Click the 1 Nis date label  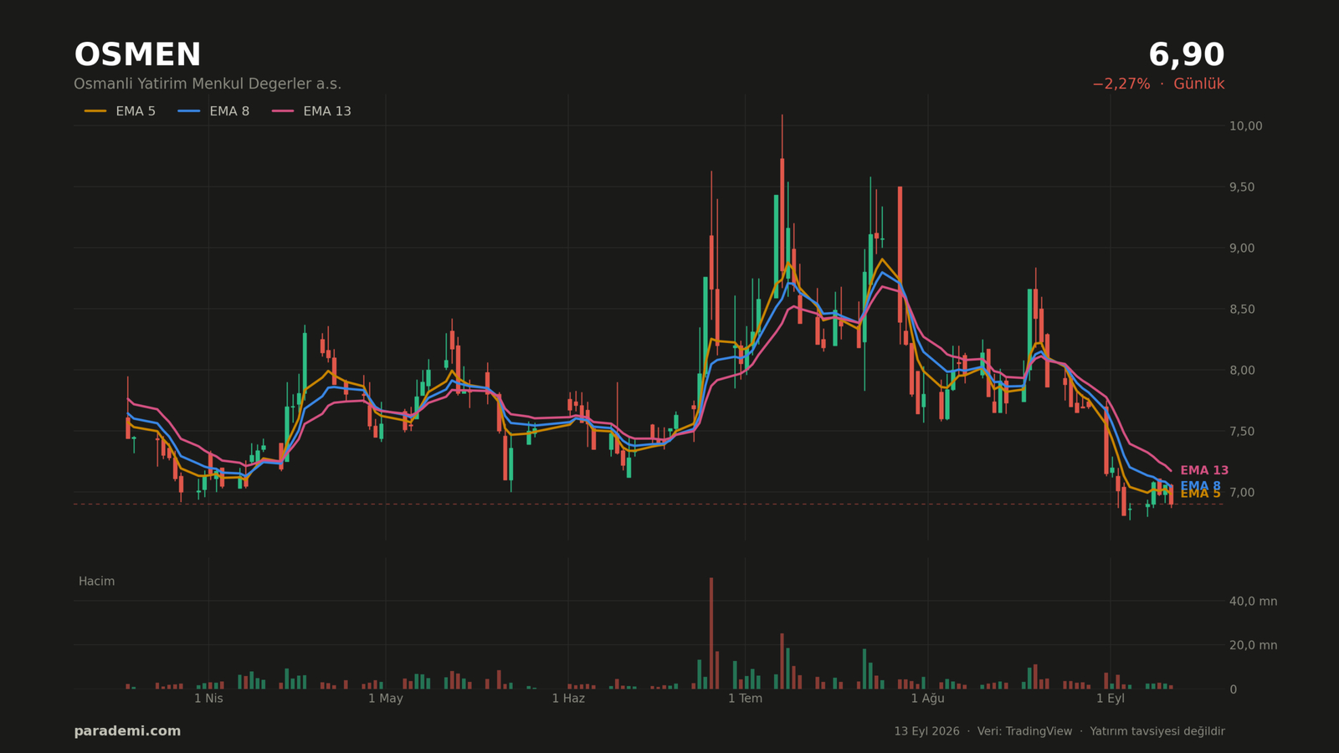[208, 699]
